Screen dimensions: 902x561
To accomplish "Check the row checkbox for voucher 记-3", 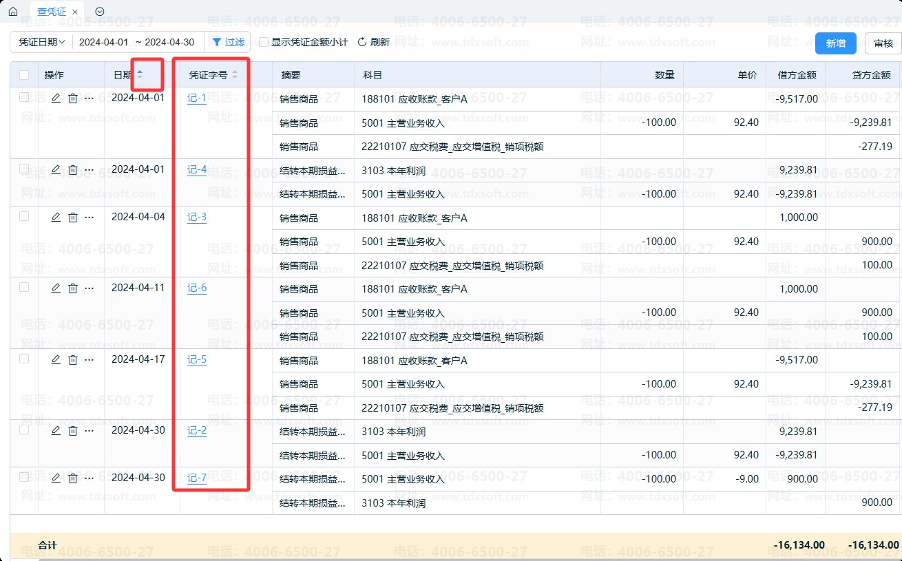I will tap(24, 216).
